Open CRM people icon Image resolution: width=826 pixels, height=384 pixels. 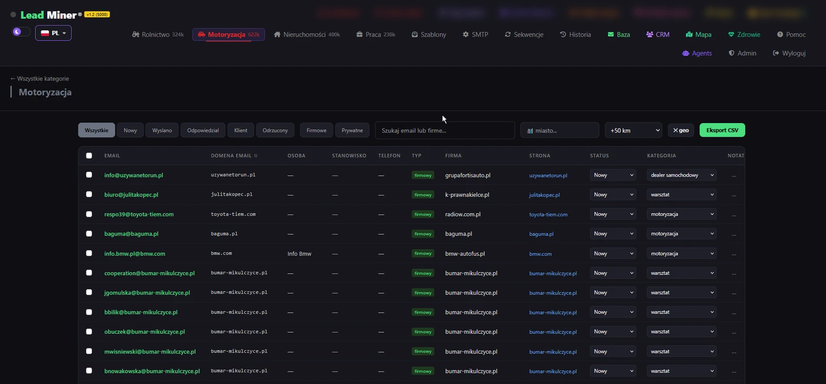tap(650, 35)
